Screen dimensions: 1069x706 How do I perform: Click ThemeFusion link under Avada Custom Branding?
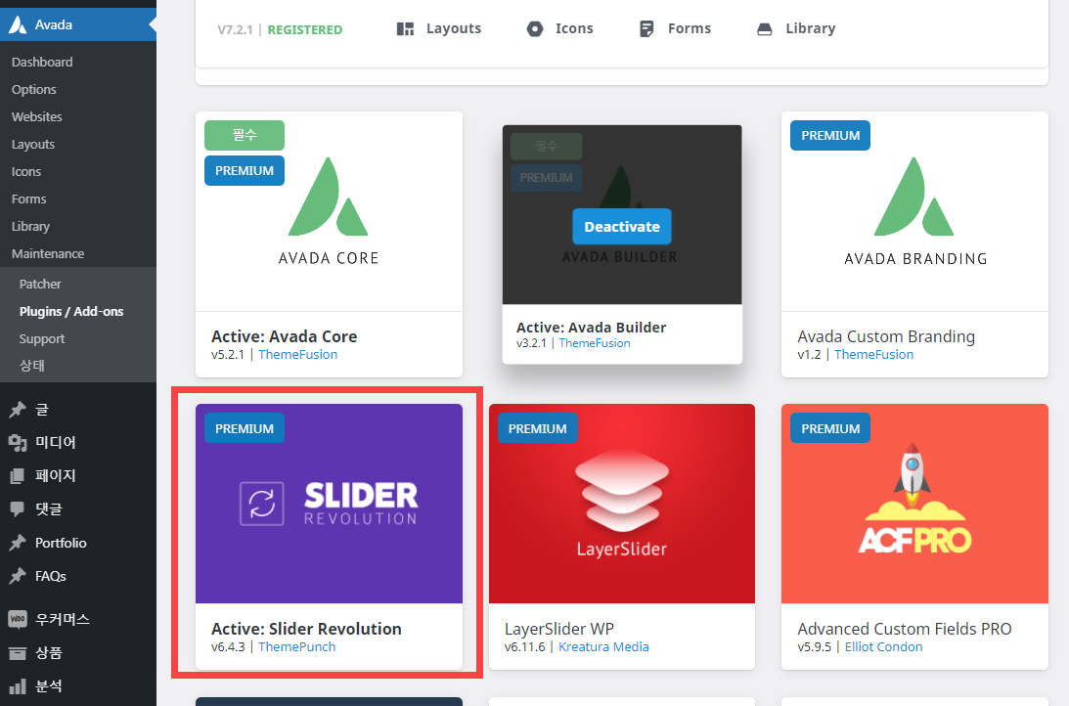(x=874, y=354)
